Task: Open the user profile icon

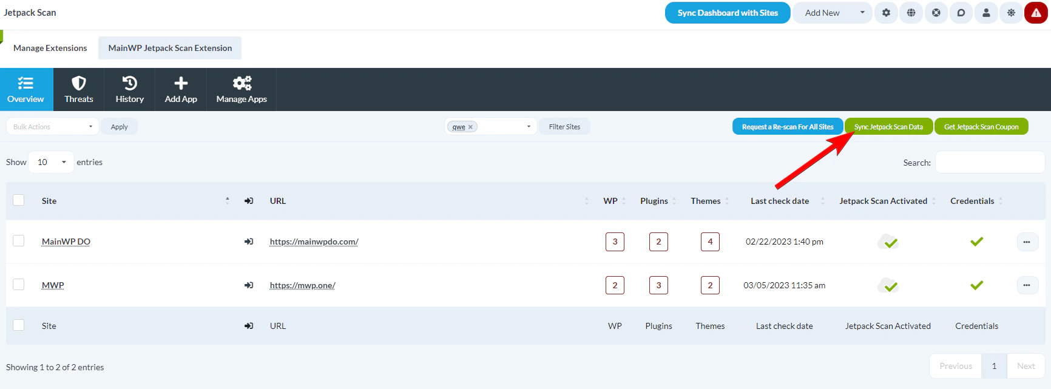Action: pos(986,13)
